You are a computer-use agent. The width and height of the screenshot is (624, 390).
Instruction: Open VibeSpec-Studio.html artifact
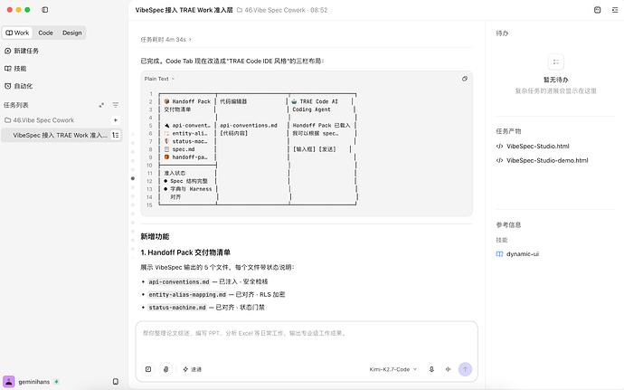tap(538, 147)
